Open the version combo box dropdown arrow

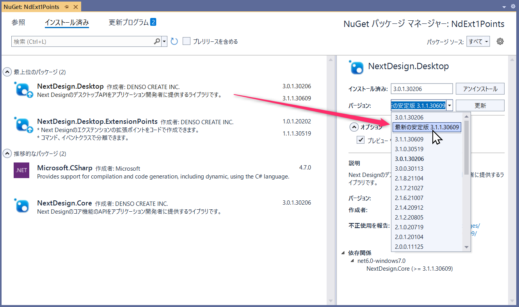[x=450, y=105]
